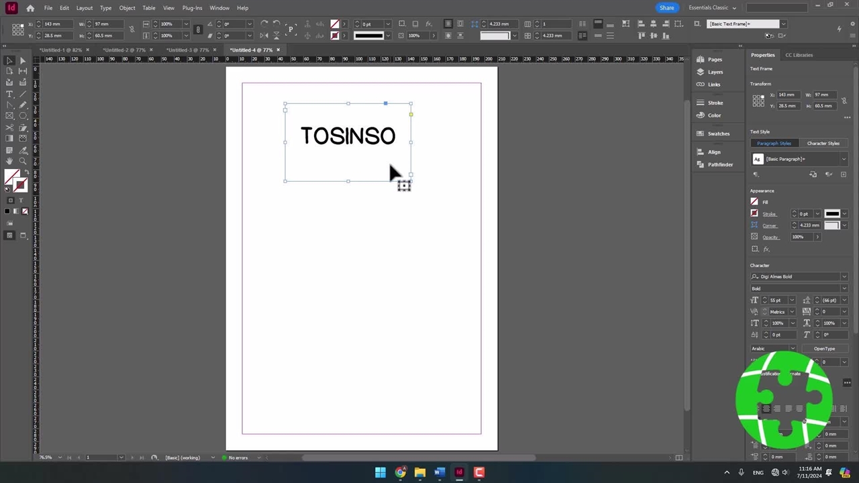The height and width of the screenshot is (483, 859).
Task: Expand the Basic Paragraph style dropdown
Action: (844, 159)
